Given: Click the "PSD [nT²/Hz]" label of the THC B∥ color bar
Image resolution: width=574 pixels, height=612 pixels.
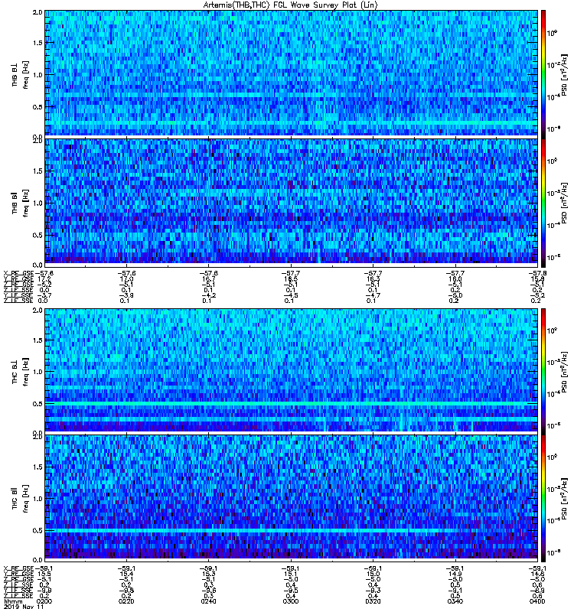Looking at the screenshot, I should click(564, 499).
